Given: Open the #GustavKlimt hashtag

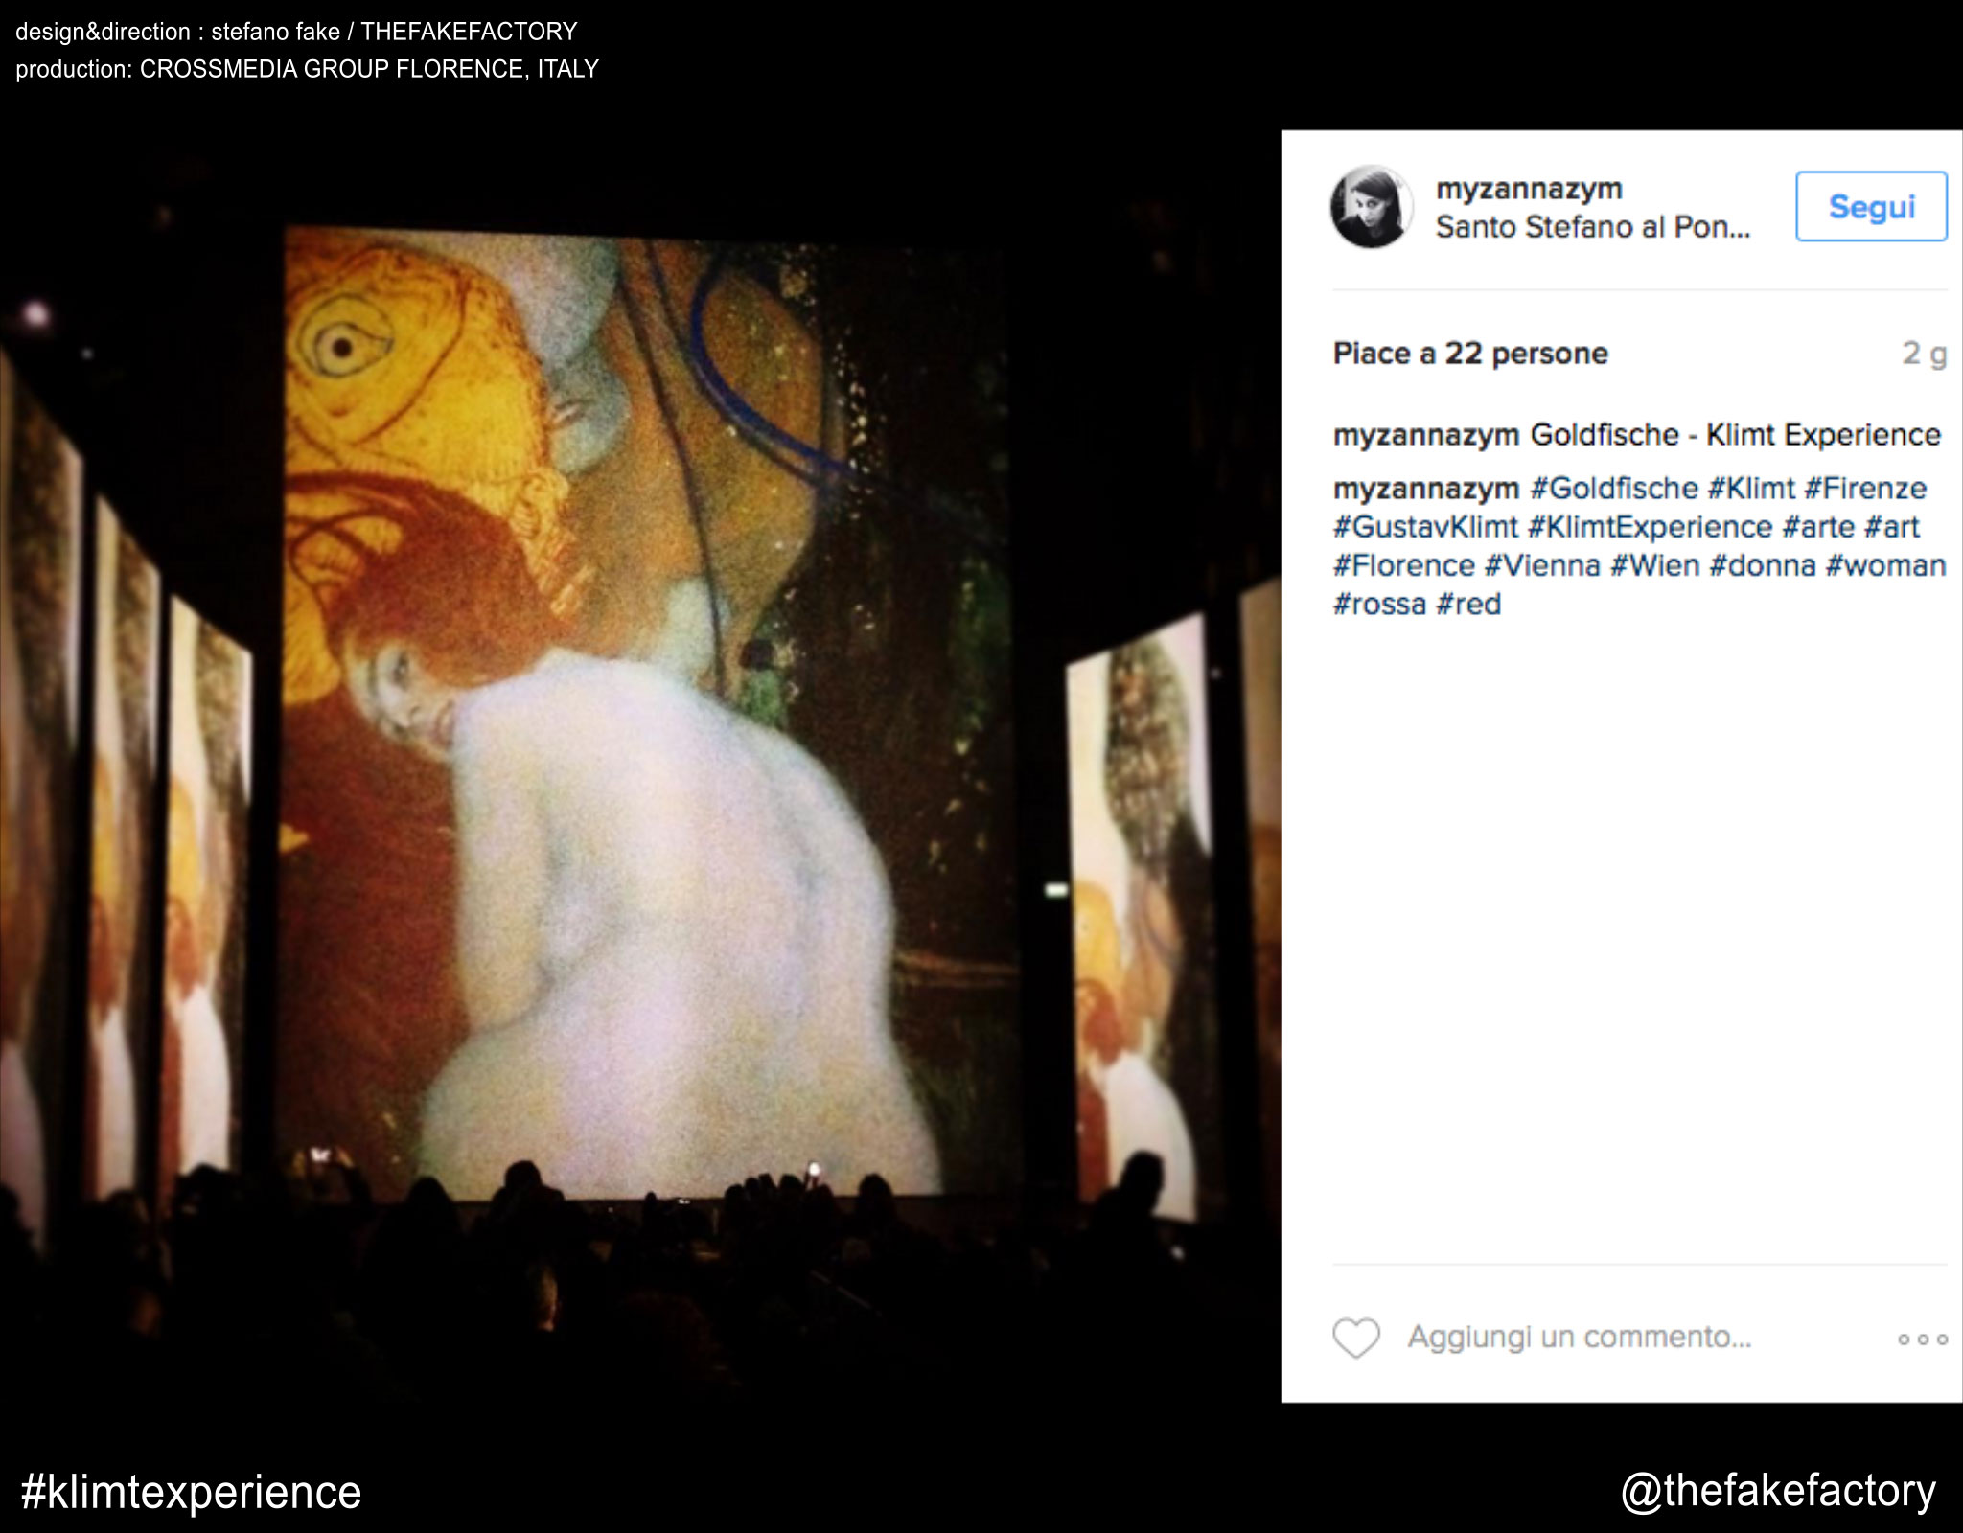Looking at the screenshot, I should pyautogui.click(x=1426, y=527).
